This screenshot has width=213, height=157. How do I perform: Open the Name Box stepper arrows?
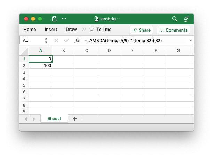46,40
